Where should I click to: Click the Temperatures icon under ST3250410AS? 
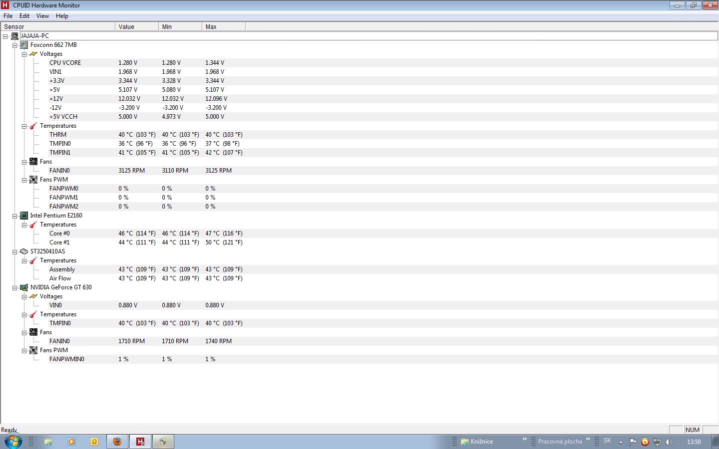pyautogui.click(x=33, y=260)
